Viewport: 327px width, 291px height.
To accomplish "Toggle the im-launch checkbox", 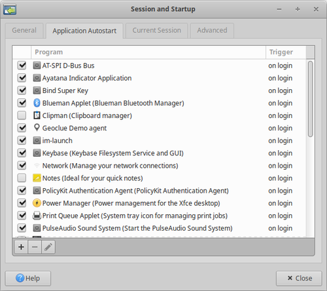I will (22, 140).
